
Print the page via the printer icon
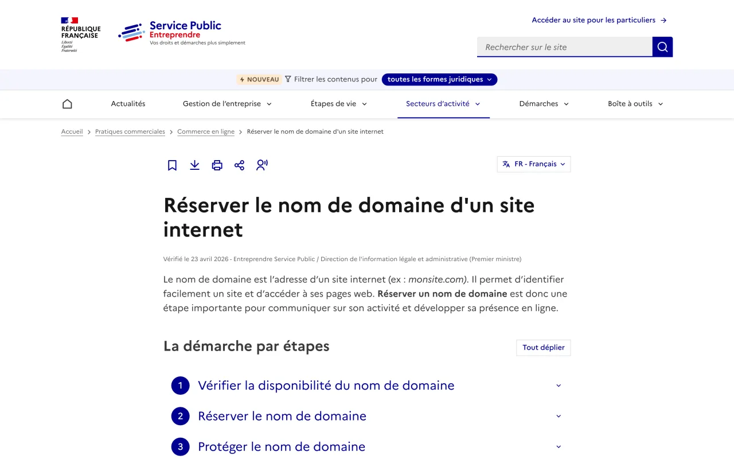pyautogui.click(x=217, y=165)
